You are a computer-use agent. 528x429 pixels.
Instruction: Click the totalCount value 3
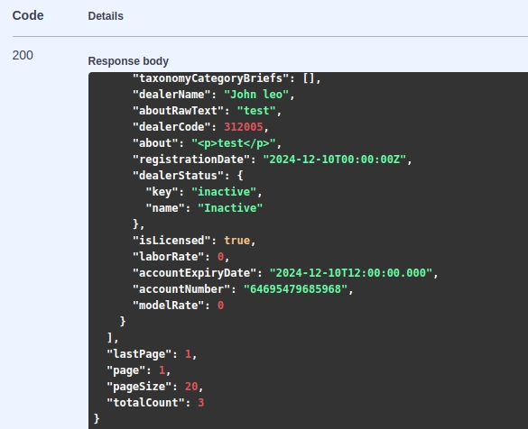coord(201,403)
